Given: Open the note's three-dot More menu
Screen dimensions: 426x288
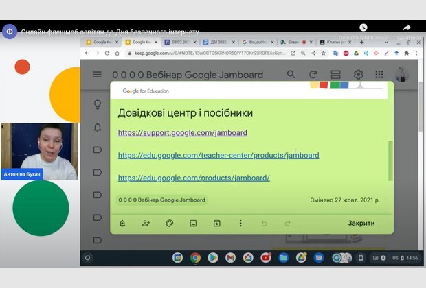Looking at the screenshot, I should click(240, 224).
